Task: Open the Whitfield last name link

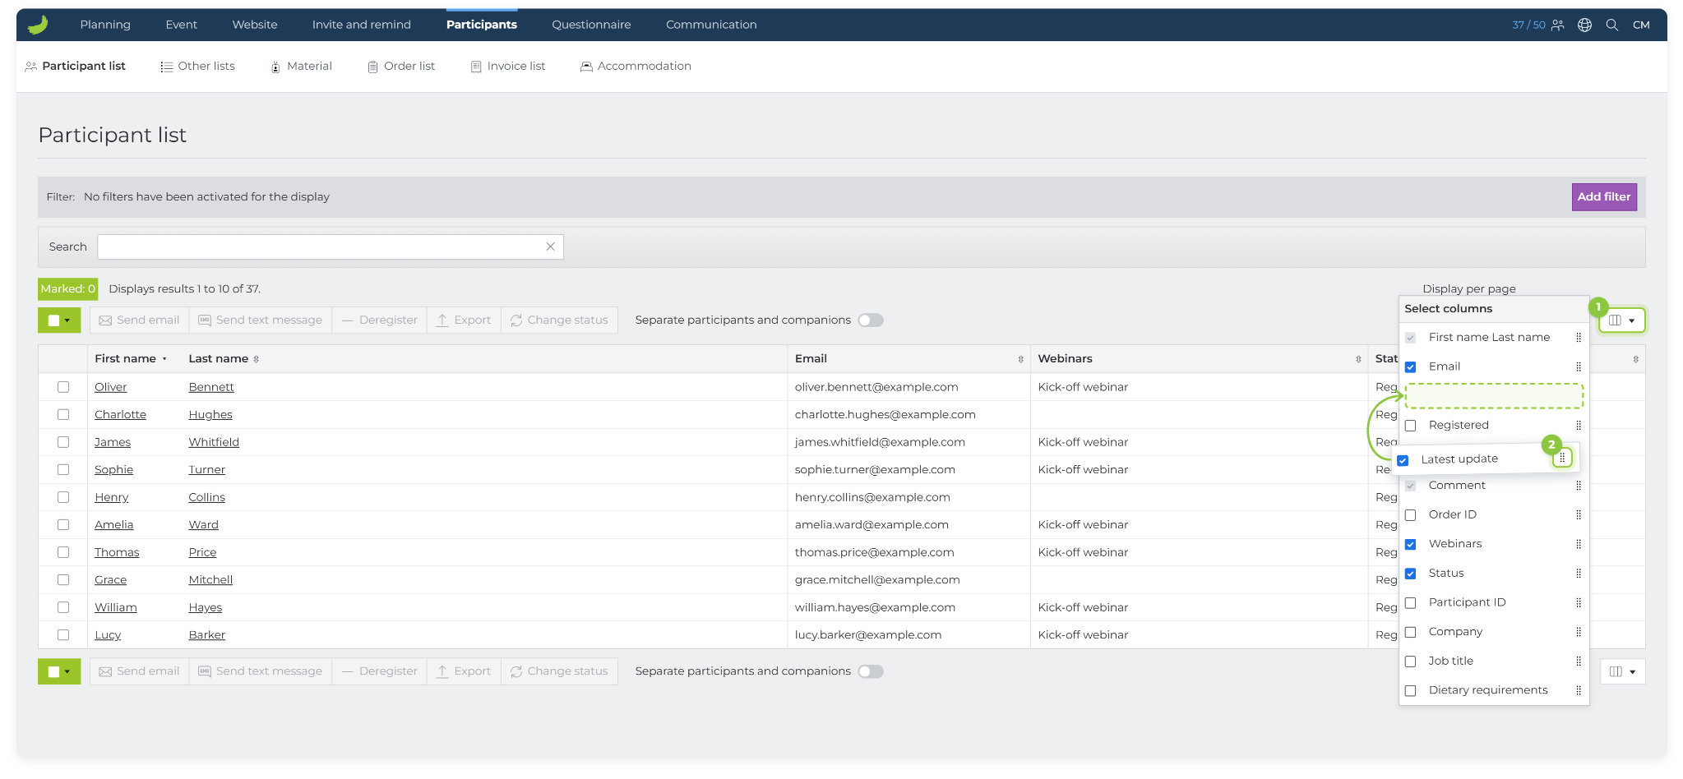Action: (214, 442)
